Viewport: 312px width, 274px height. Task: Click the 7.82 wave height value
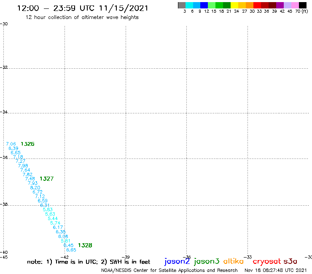27,175
